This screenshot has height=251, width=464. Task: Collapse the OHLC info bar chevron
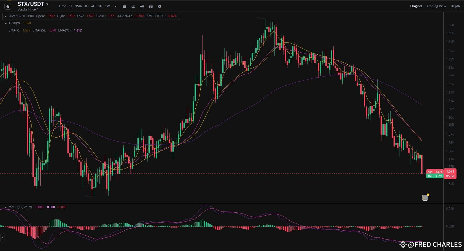pyautogui.click(x=5, y=16)
